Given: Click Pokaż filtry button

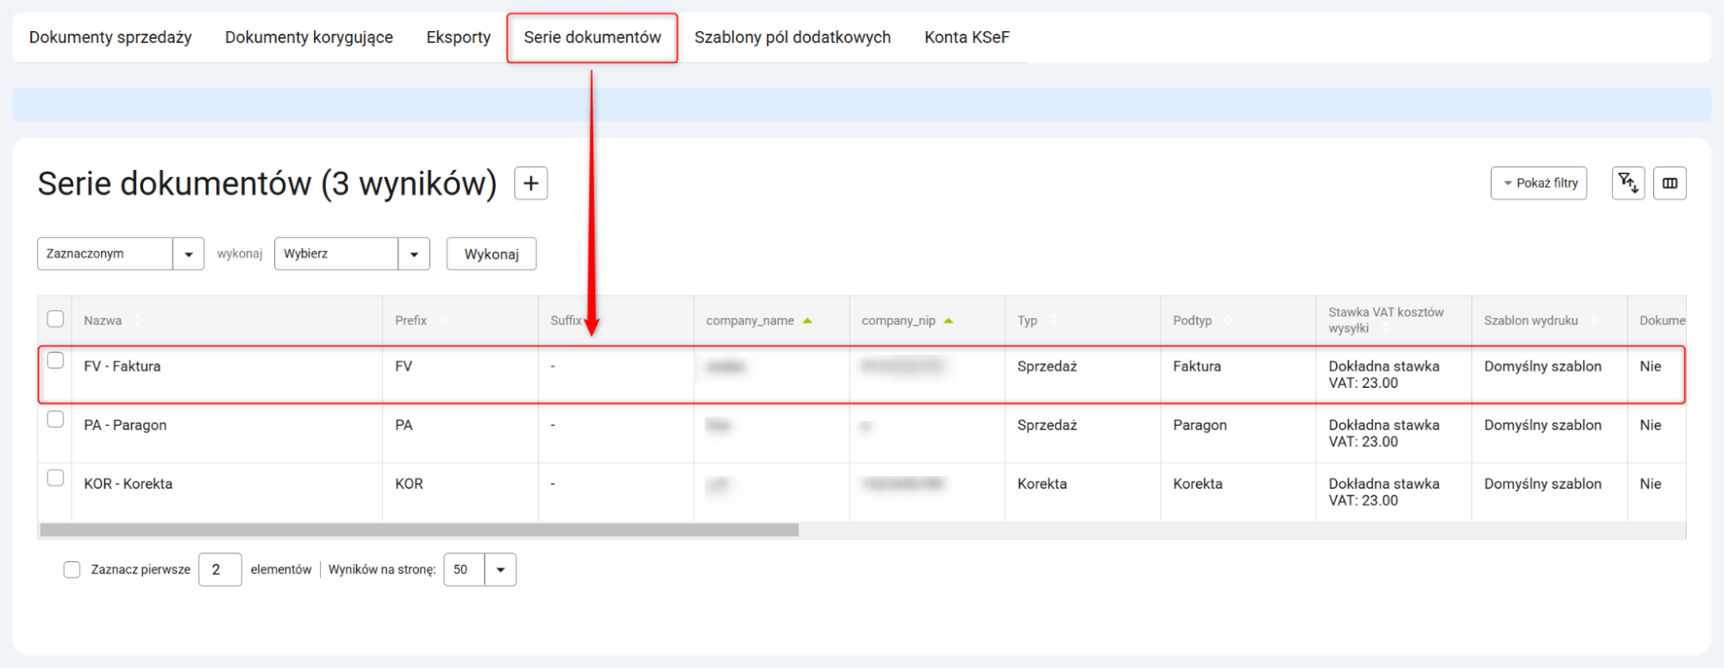Looking at the screenshot, I should (x=1539, y=183).
